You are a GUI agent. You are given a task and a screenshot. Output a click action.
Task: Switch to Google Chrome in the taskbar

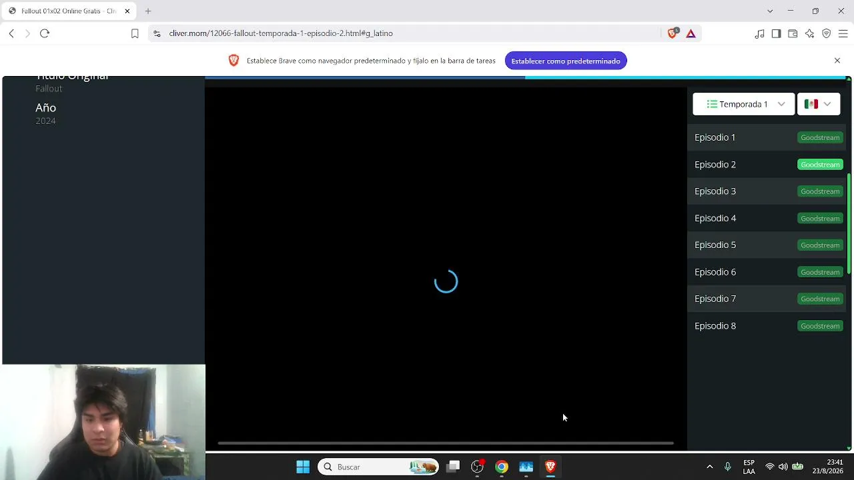(502, 467)
